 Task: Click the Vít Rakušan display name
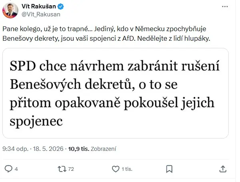(39, 6)
